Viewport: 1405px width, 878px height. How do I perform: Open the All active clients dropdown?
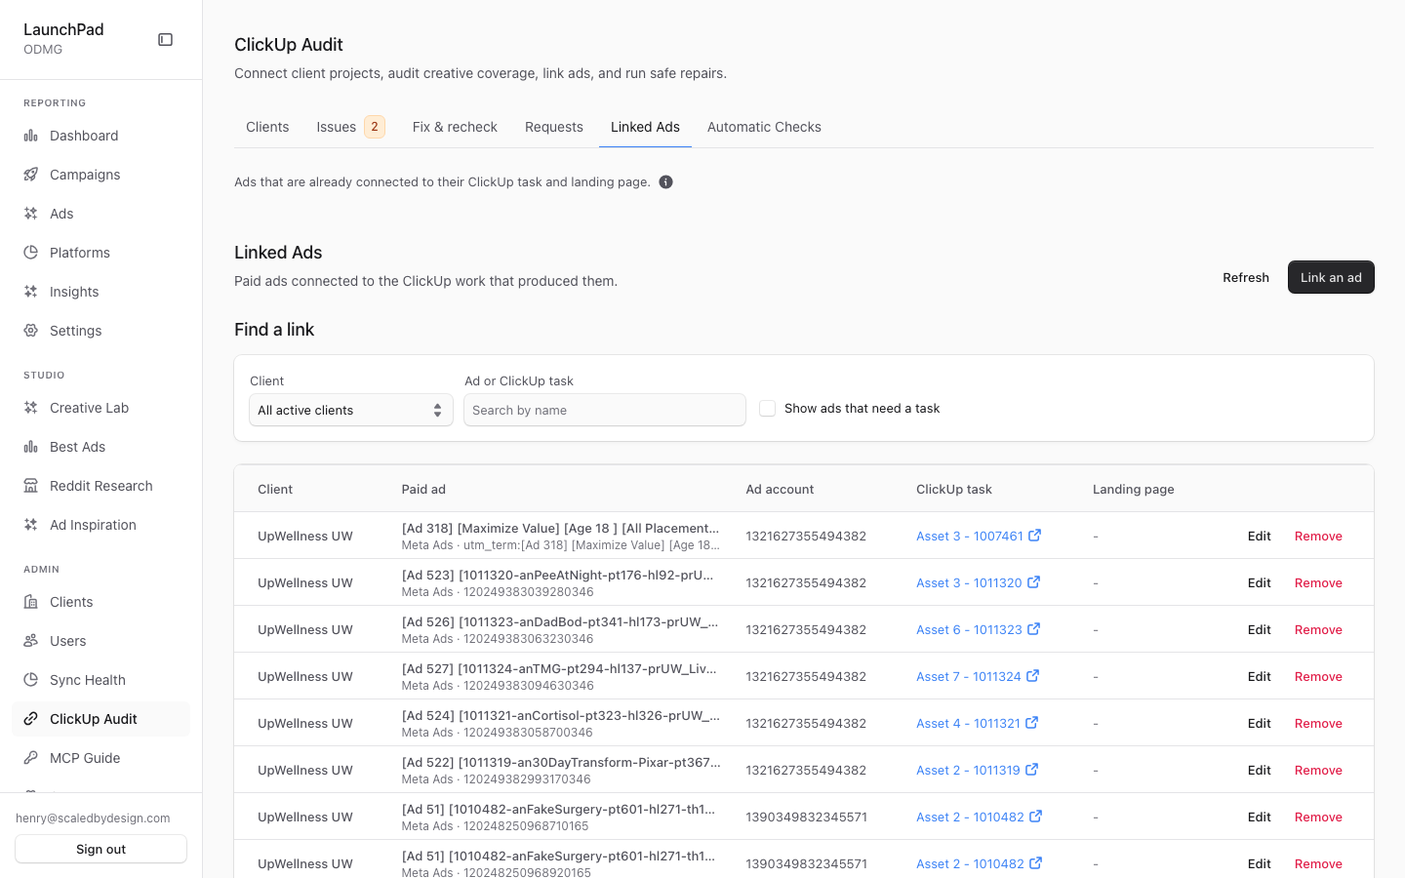point(351,411)
